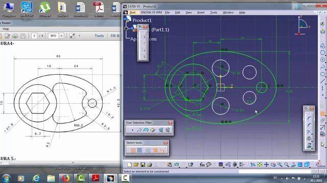Click the Normal View icon

coord(293,165)
